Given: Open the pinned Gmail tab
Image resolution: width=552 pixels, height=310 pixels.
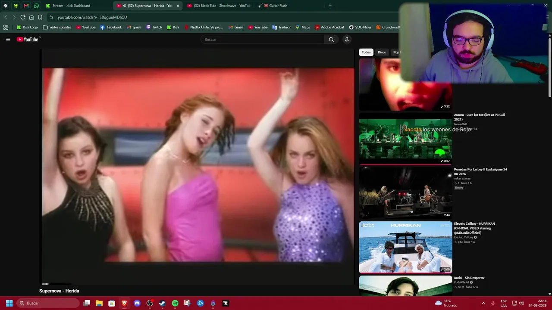Looking at the screenshot, I should click(26, 6).
